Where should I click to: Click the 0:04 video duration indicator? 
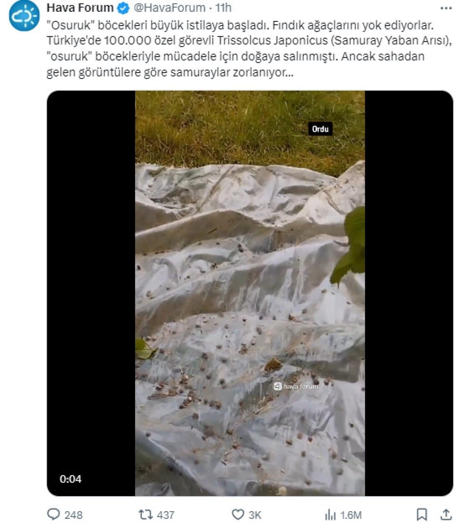click(70, 479)
